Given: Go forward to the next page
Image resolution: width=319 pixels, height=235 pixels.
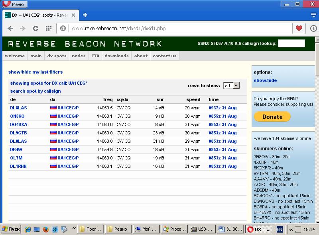Looking at the screenshot, I should click(x=23, y=28).
